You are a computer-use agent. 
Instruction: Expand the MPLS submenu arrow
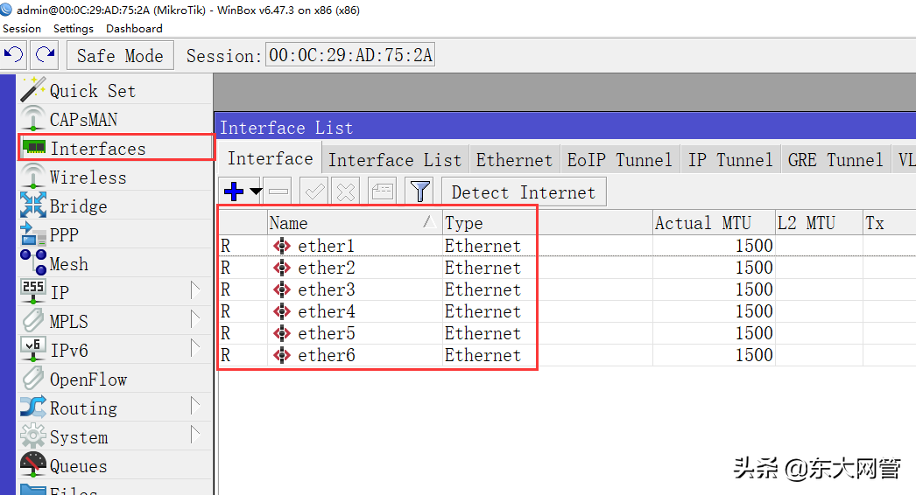(x=195, y=318)
